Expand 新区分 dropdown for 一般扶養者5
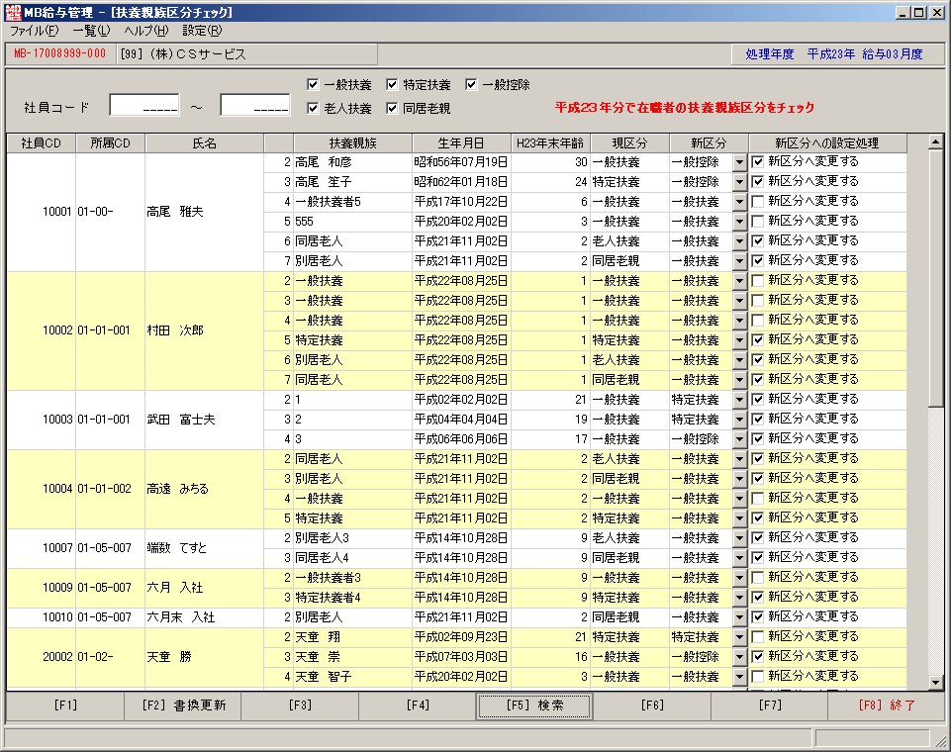Viewport: 951px width, 752px height. click(739, 202)
